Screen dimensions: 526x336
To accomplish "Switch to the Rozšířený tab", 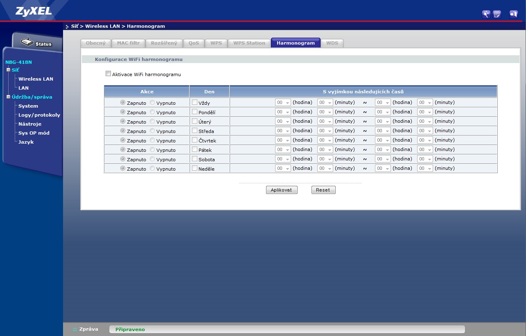I will 164,43.
